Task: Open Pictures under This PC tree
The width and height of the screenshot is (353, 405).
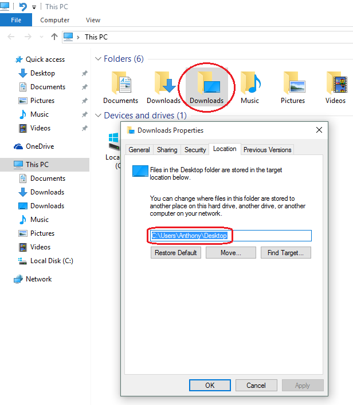Action: click(42, 233)
